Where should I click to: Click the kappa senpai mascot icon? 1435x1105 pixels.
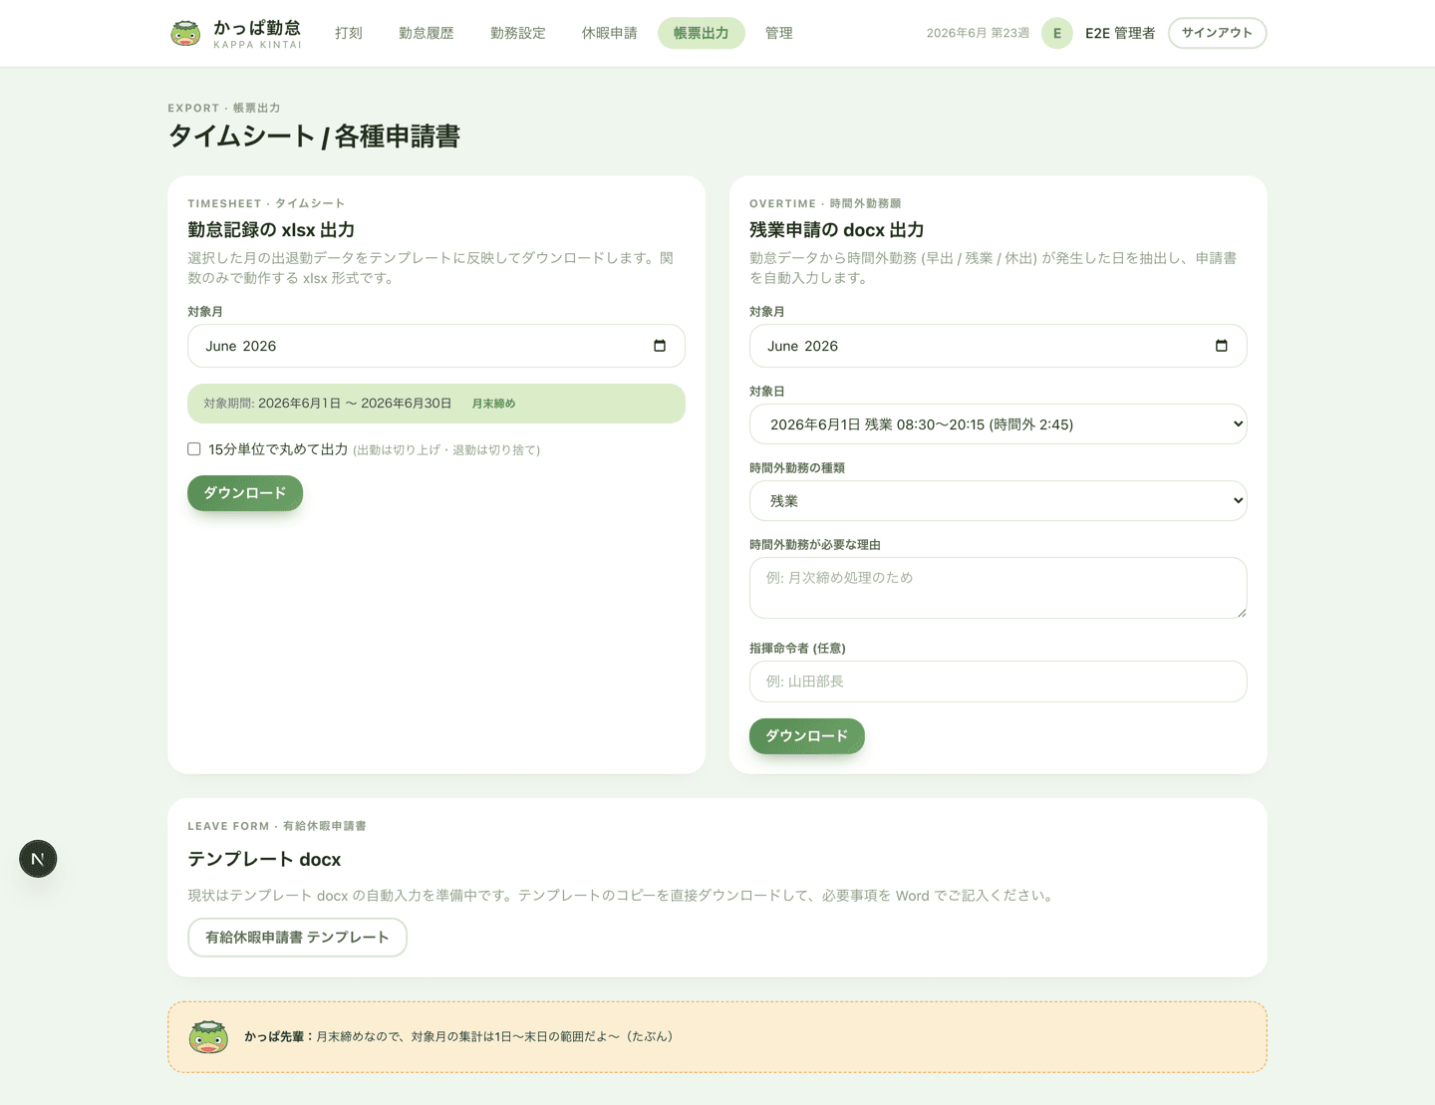pyautogui.click(x=208, y=1036)
